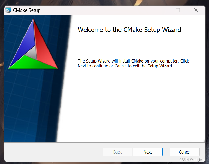The height and width of the screenshot is (164, 209).
Task: Click the minimize icon on the title bar
Action: point(159,10)
